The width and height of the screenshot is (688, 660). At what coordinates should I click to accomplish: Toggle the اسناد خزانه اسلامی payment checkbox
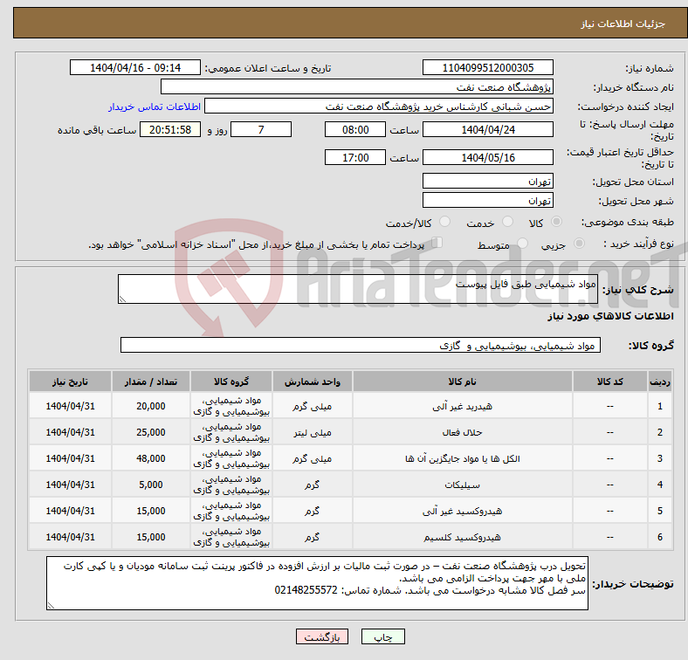[x=437, y=242]
